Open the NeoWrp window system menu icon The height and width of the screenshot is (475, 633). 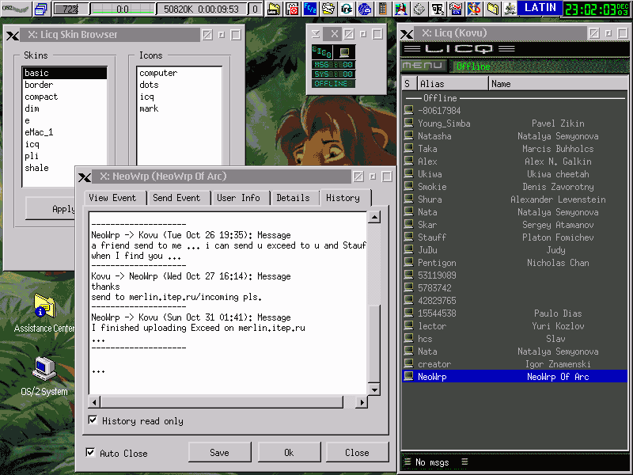point(85,177)
